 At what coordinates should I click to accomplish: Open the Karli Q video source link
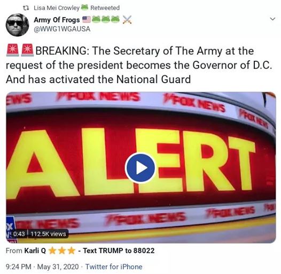35,251
